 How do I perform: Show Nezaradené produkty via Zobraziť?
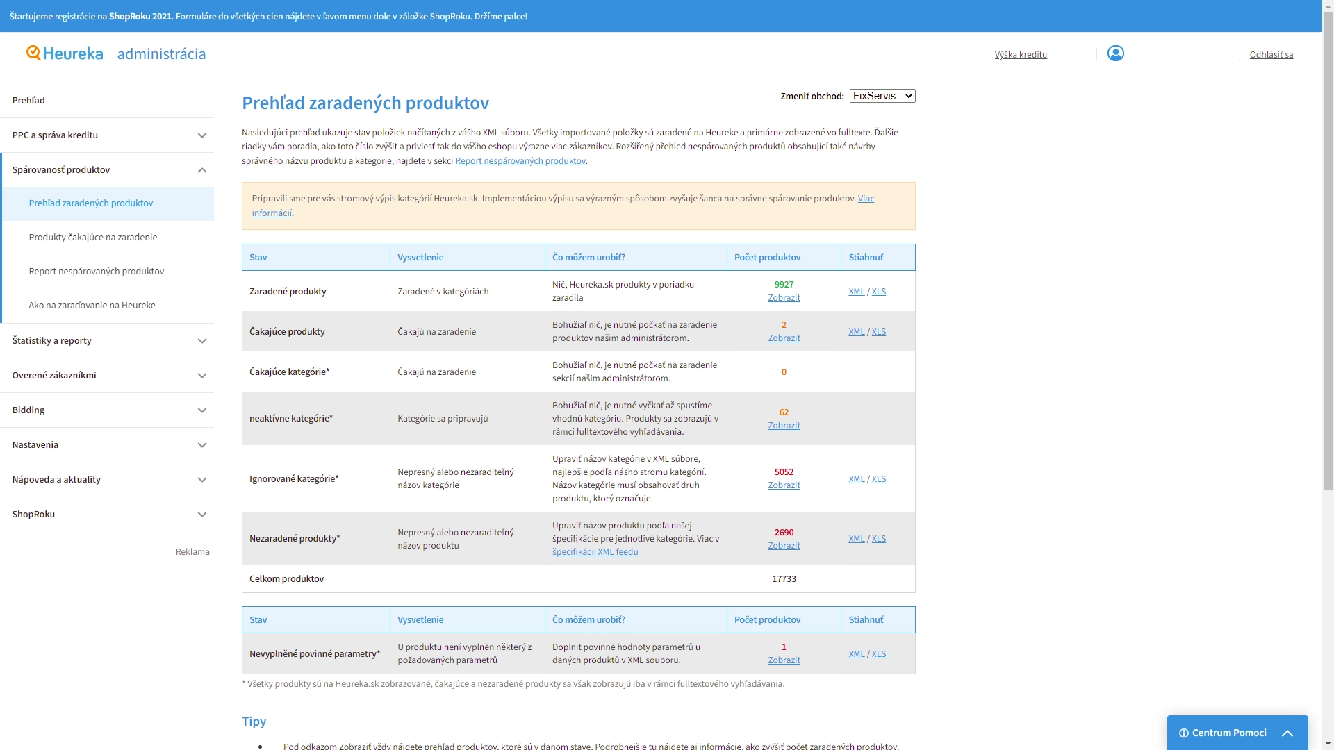[784, 546]
